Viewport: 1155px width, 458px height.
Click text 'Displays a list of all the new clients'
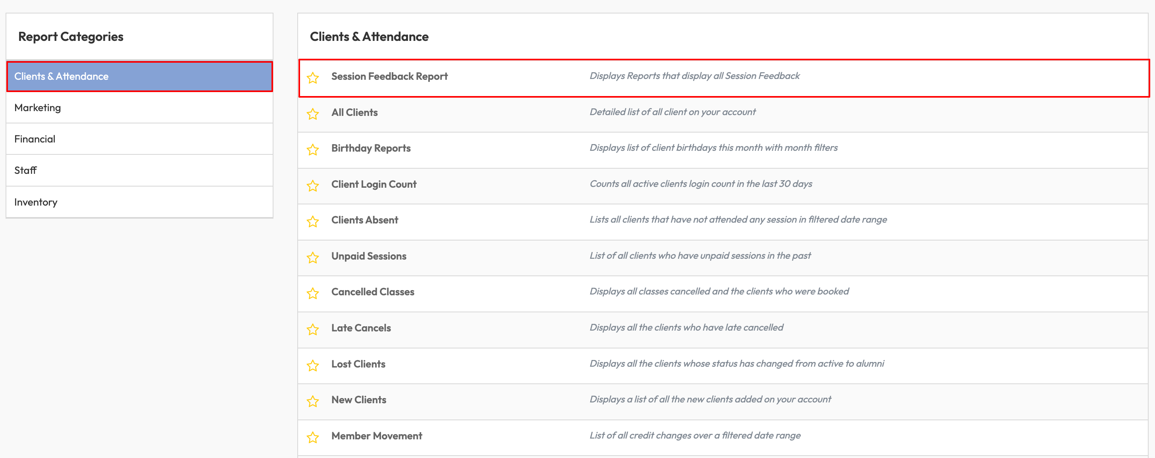tap(661, 399)
